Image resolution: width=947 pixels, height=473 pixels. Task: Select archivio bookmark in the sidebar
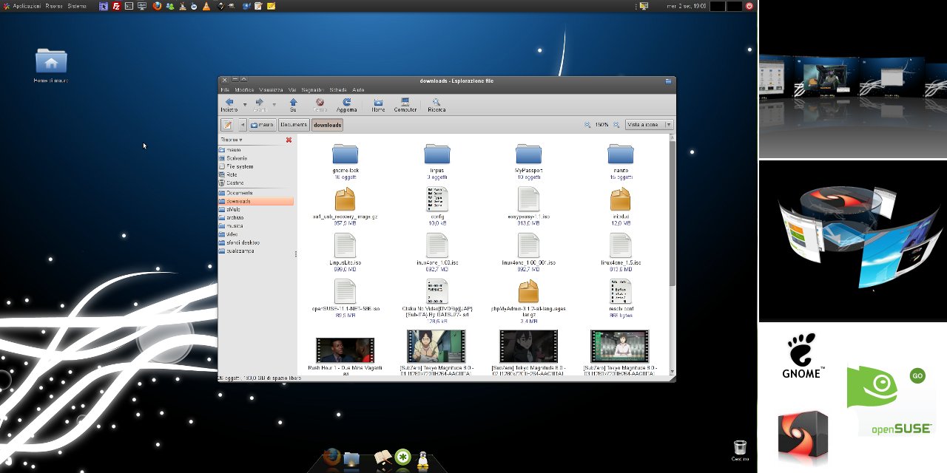pos(256,217)
